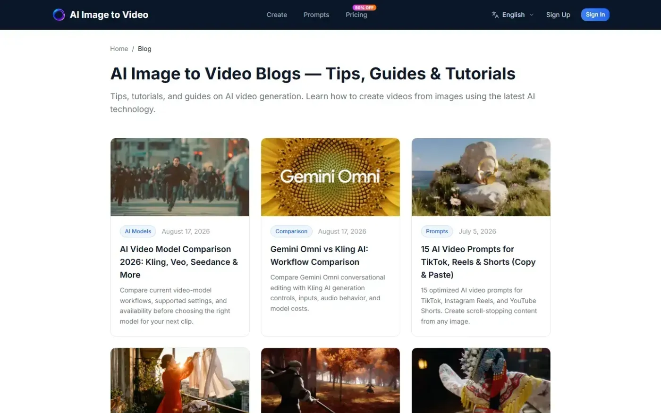Click August 17, 2026 date beside AI Models
Viewport: 661px width, 413px height.
coord(186,231)
